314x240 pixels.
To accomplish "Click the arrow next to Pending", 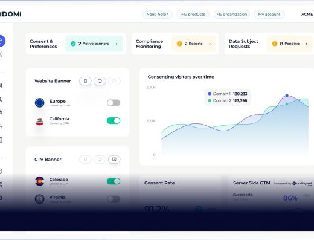I will [x=306, y=44].
